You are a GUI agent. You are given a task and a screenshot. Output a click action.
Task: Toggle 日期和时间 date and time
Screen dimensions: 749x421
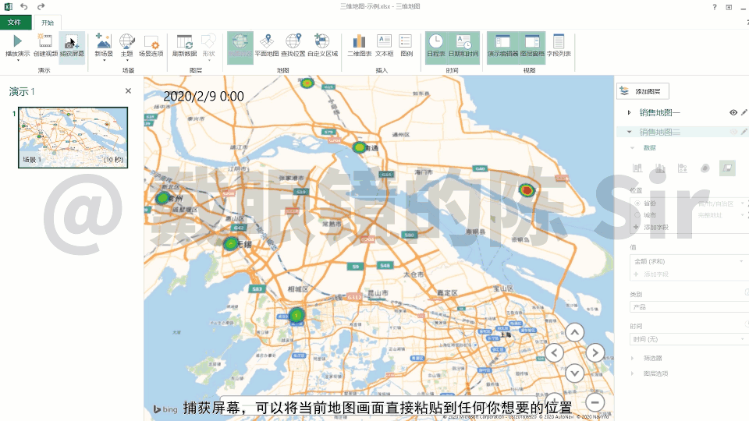[x=463, y=46]
